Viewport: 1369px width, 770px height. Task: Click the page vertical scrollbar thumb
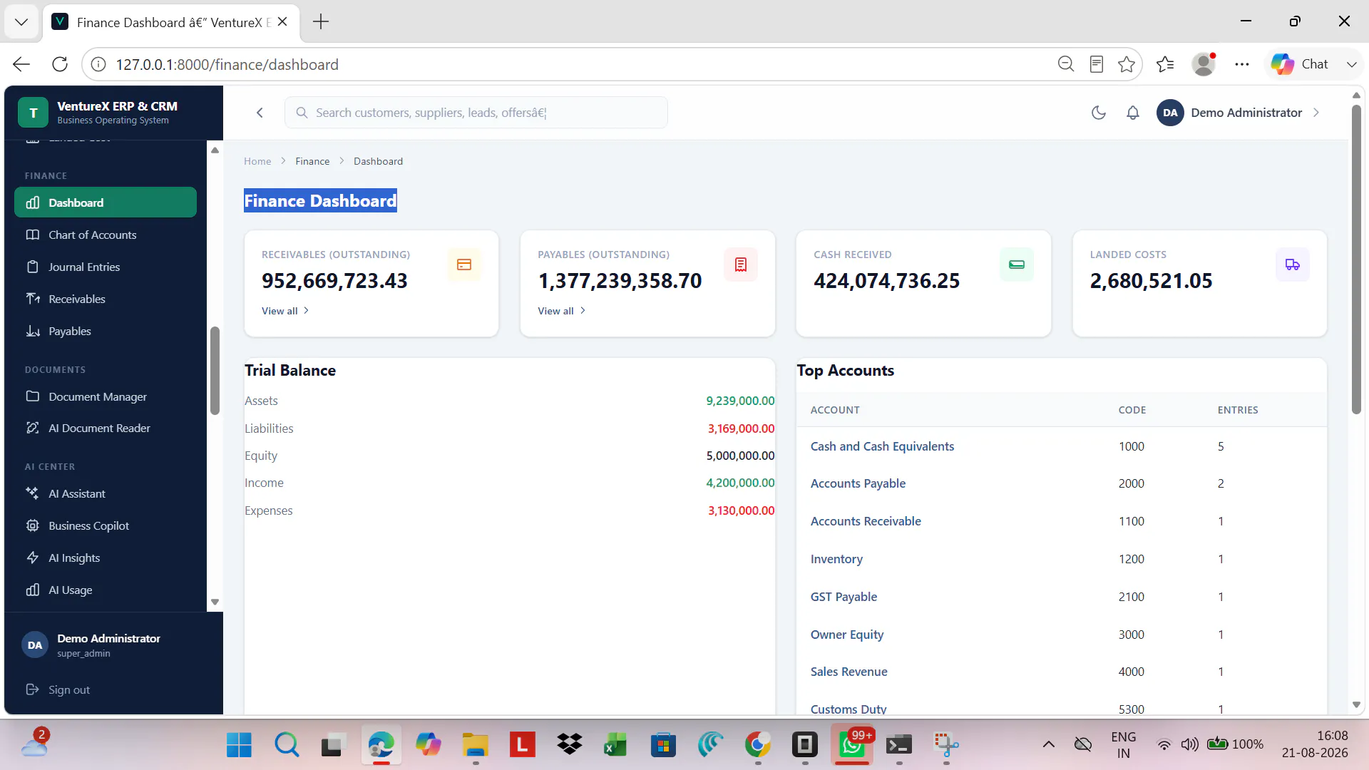pos(1356,260)
